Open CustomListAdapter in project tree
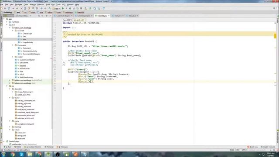Screen dimensions: 279x157 coord(27,60)
